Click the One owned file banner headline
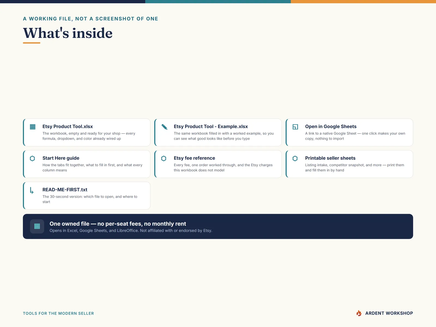 point(118,224)
